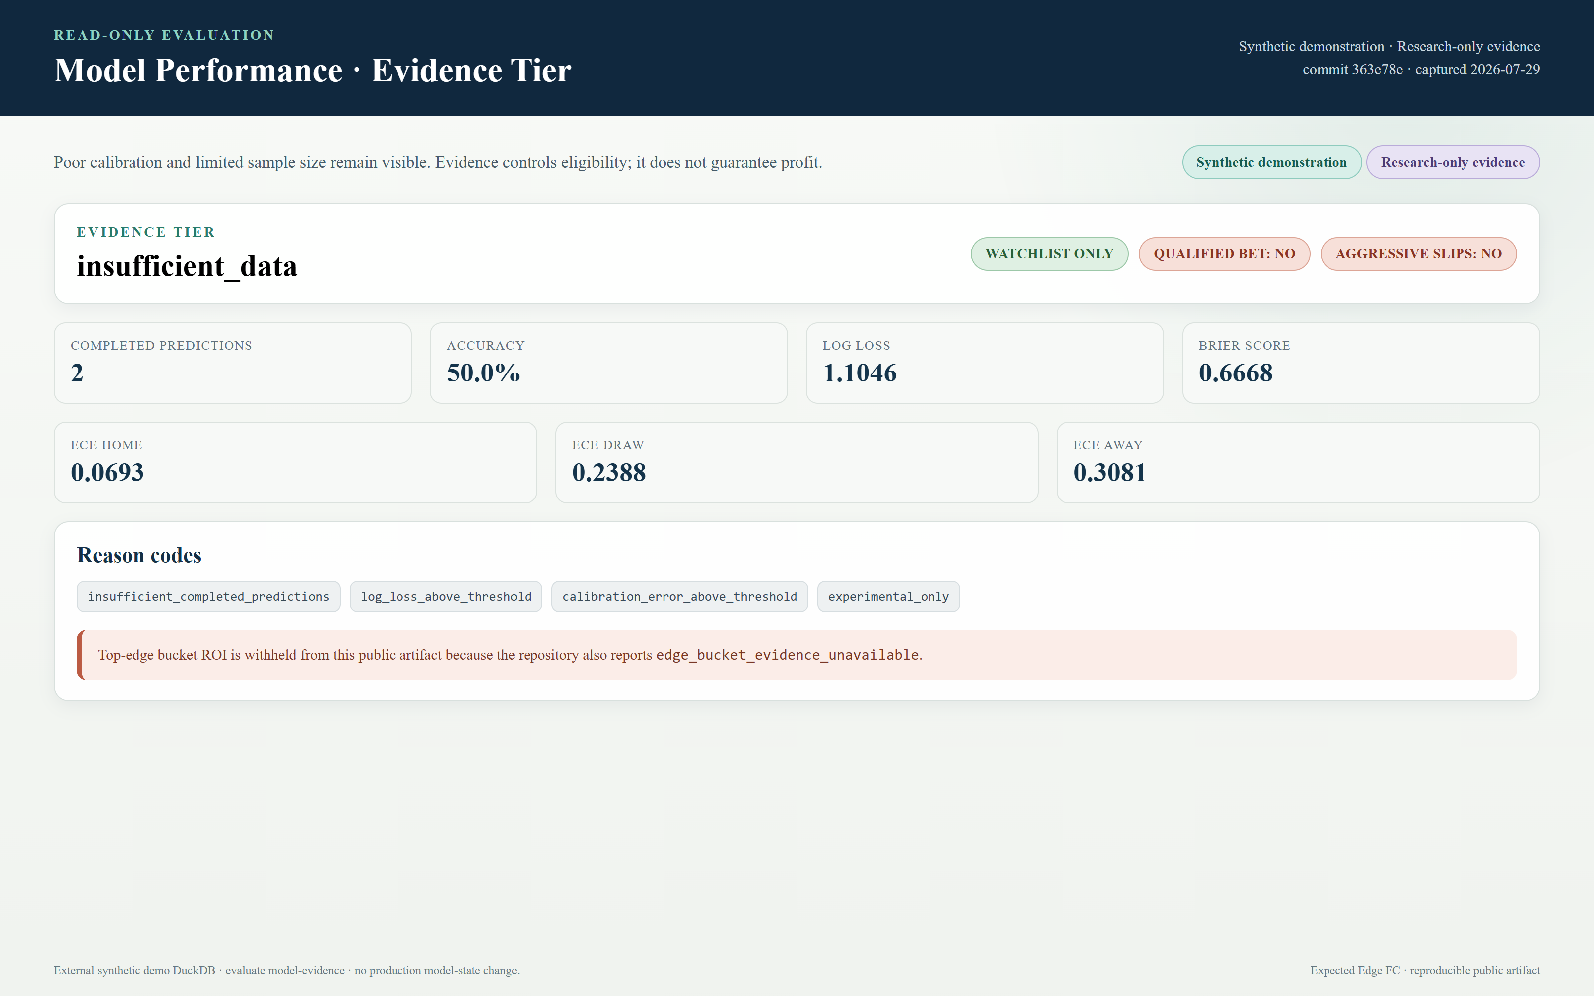Click the Accuracy value 50.0%

tap(483, 373)
